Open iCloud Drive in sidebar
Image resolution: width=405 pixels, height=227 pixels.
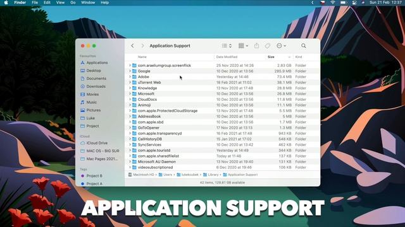94,143
